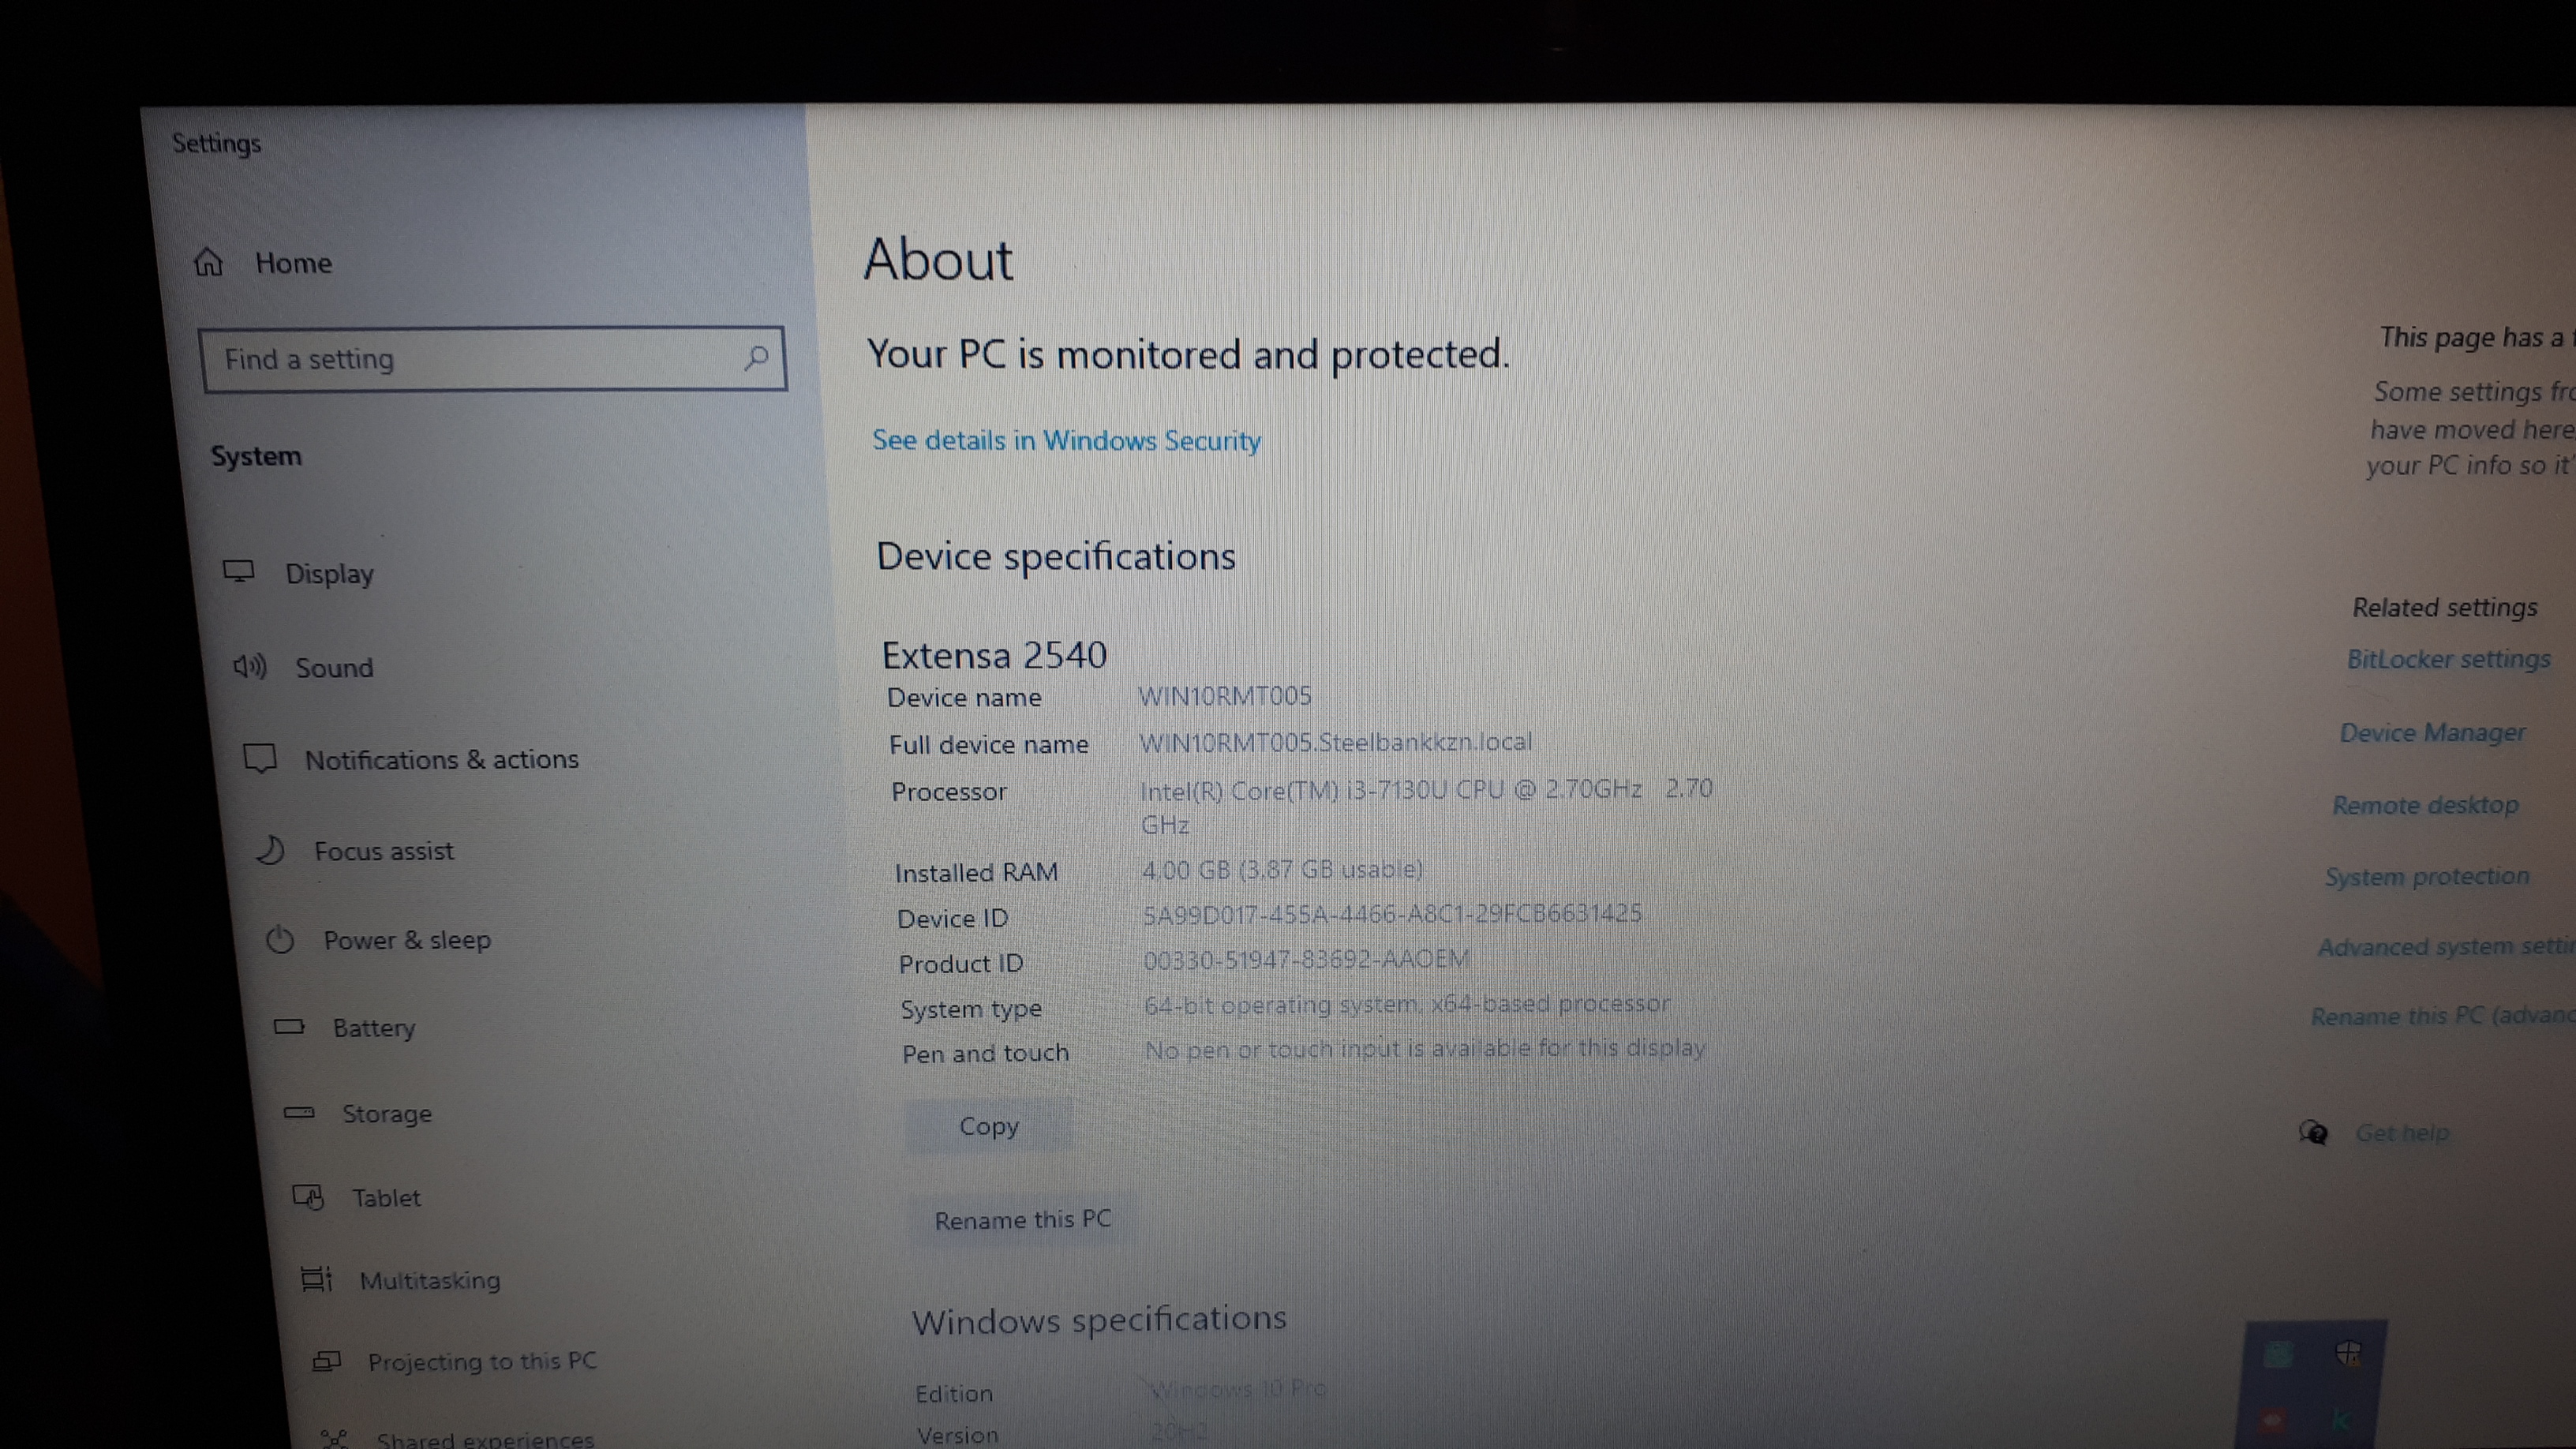The image size is (2576, 1449).
Task: Open See details in Windows Security link
Action: [1066, 440]
